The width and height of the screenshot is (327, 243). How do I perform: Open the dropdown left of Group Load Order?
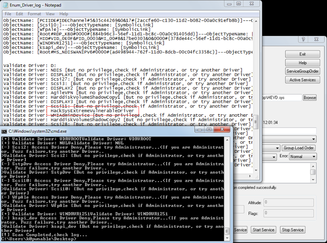pyautogui.click(x=271, y=148)
